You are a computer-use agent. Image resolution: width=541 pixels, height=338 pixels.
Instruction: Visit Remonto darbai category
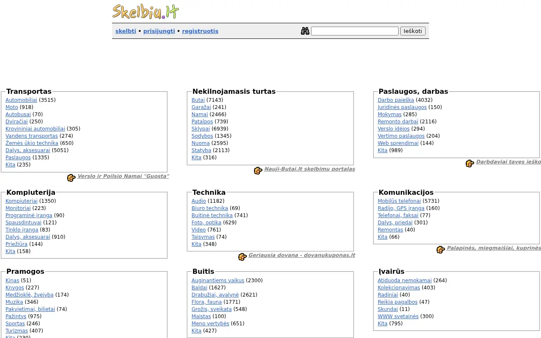tap(398, 122)
